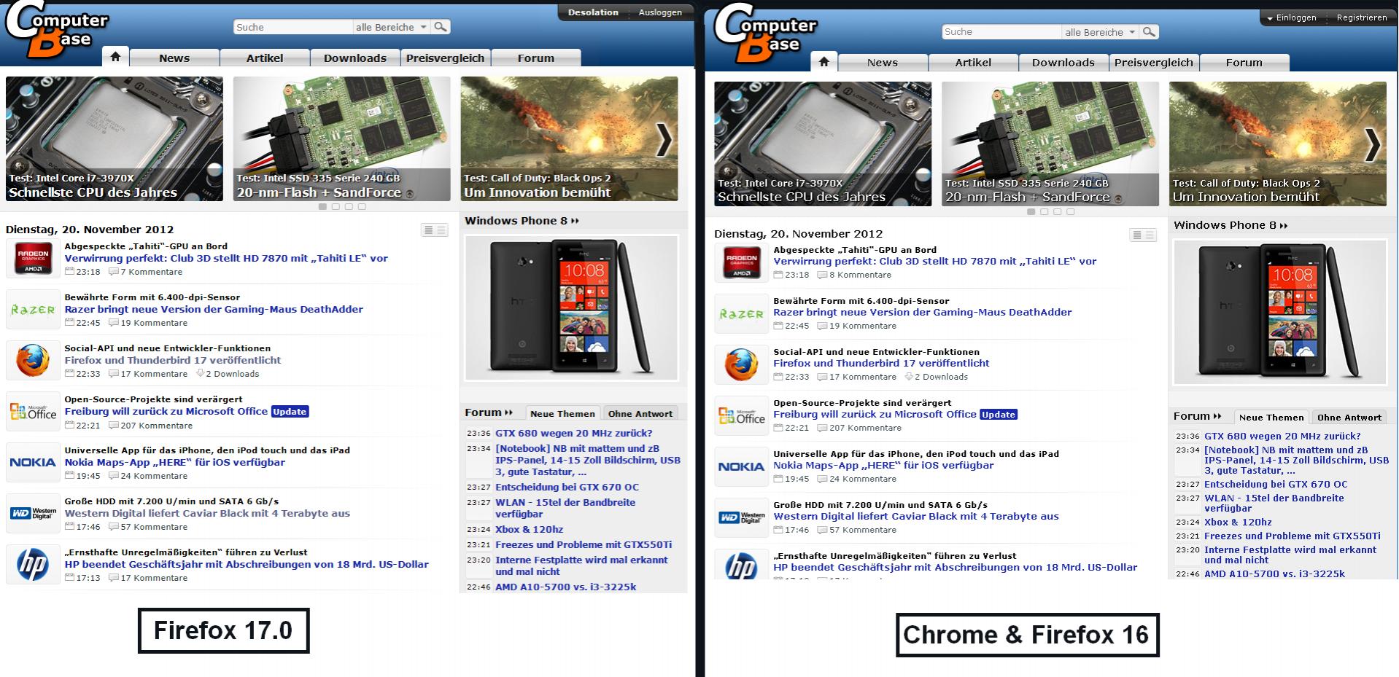Expand the 'Windows Phone 8' section arrow, Firefox 17.0 page
Viewport: 1399px width, 677px height.
[575, 221]
